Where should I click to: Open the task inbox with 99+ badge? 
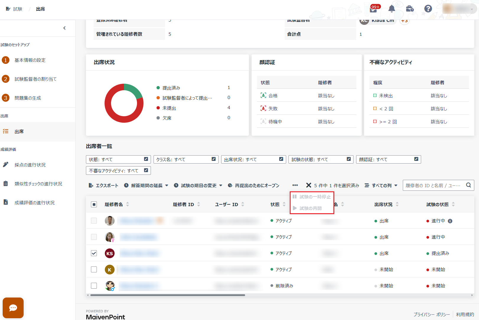pos(373,9)
